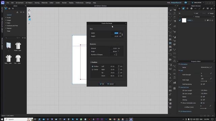Click the cloud icon next to username
The height and width of the screenshot is (121, 216).
point(186,3)
